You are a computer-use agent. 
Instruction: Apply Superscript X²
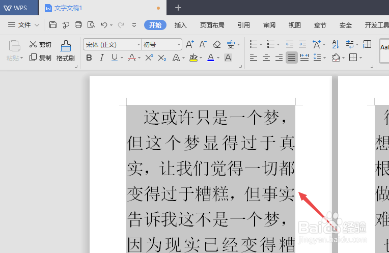[149, 58]
